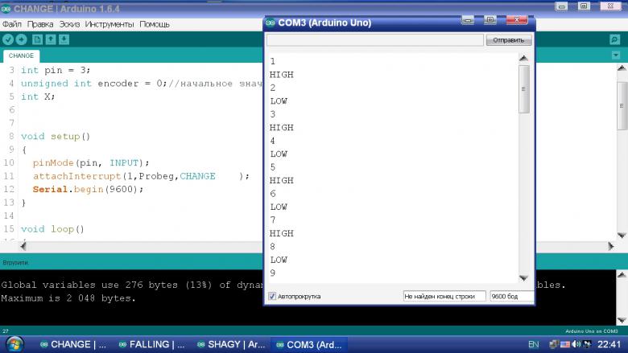Open the line ending dropdown
Image resolution: width=628 pixels, height=353 pixels.
(x=444, y=296)
